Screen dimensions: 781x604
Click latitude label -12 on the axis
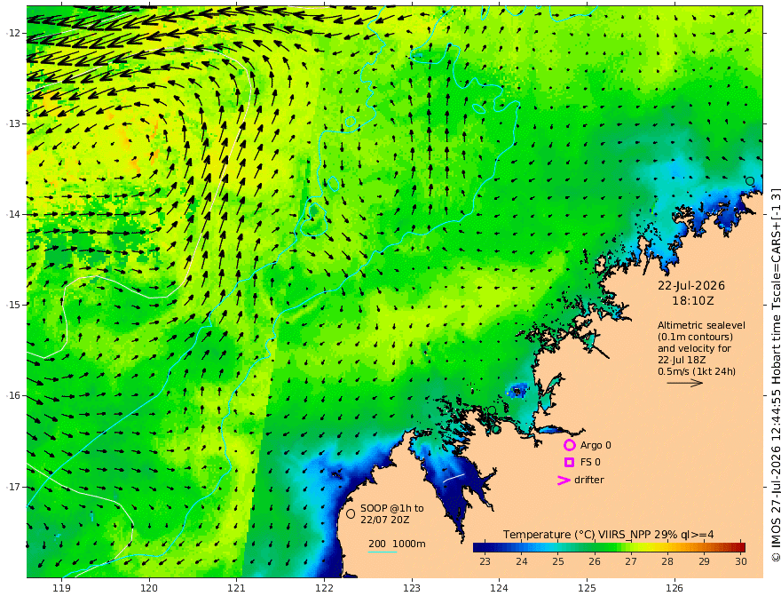(13, 33)
